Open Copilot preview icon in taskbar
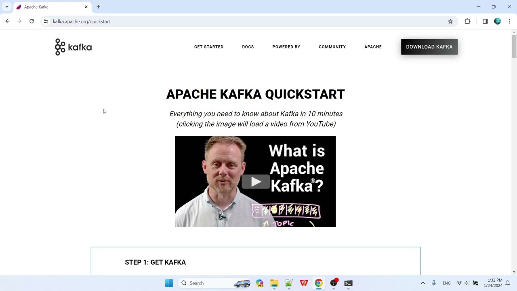 (x=260, y=283)
